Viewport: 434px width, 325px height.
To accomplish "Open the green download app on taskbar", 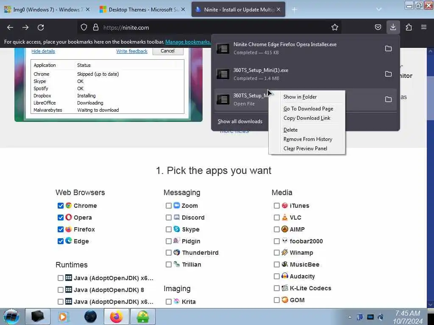I will pos(142,317).
